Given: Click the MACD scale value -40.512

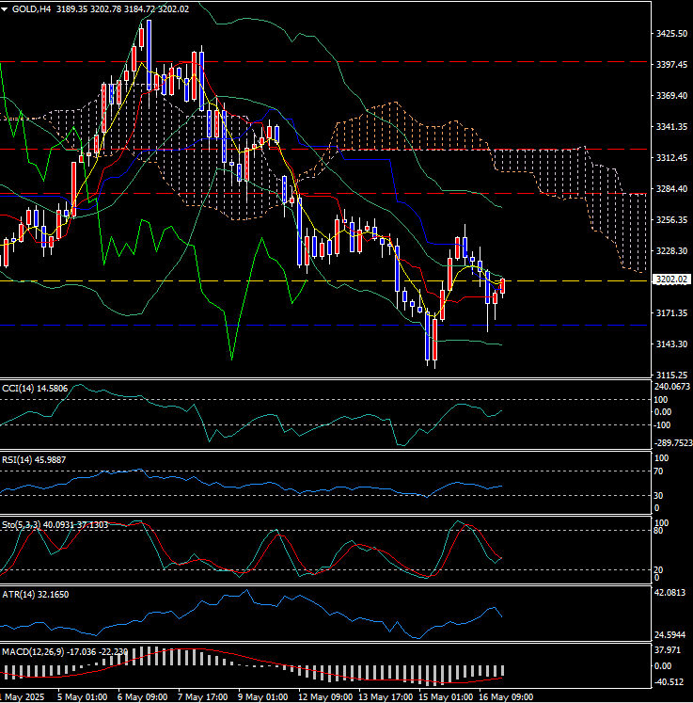Looking at the screenshot, I should [x=669, y=682].
